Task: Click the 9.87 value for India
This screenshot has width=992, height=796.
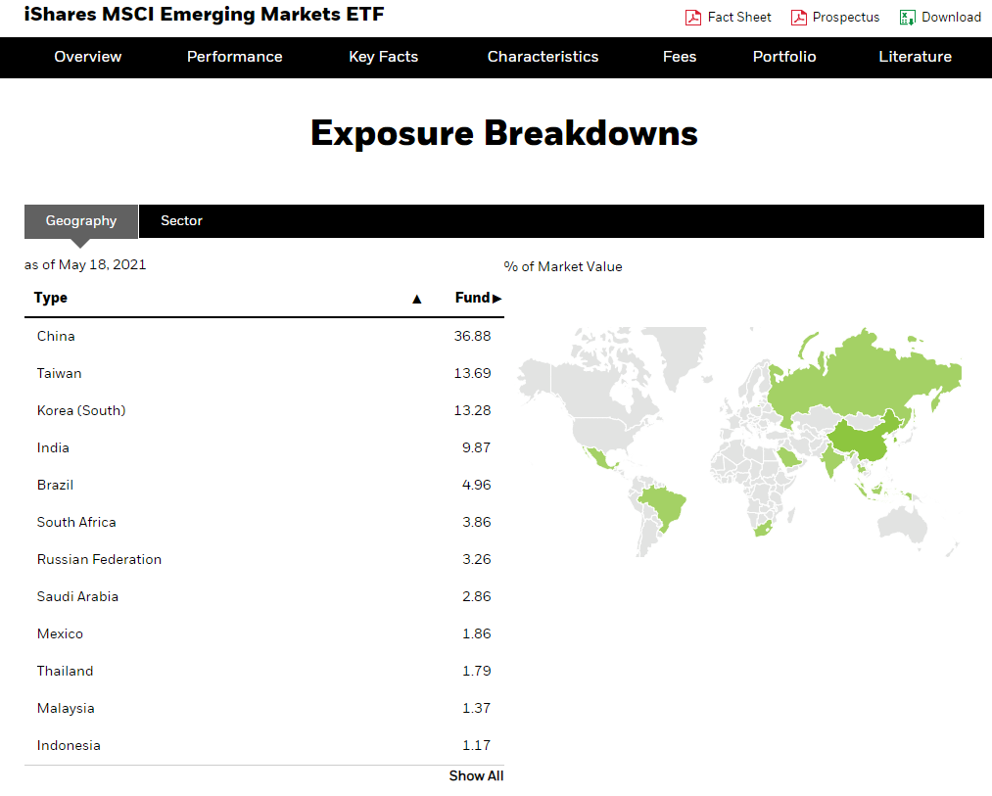Action: click(476, 448)
